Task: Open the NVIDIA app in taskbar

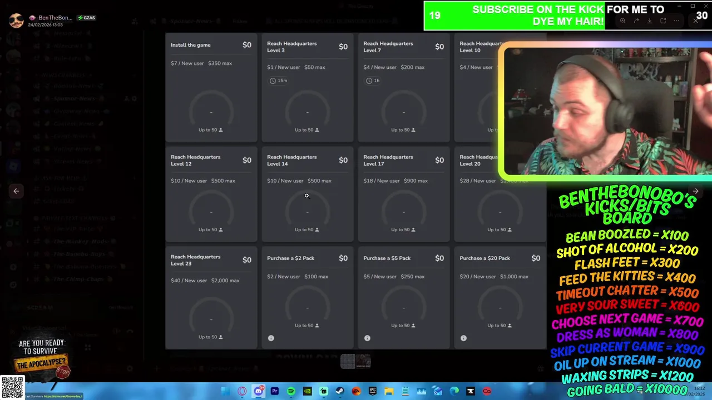Action: (308, 391)
